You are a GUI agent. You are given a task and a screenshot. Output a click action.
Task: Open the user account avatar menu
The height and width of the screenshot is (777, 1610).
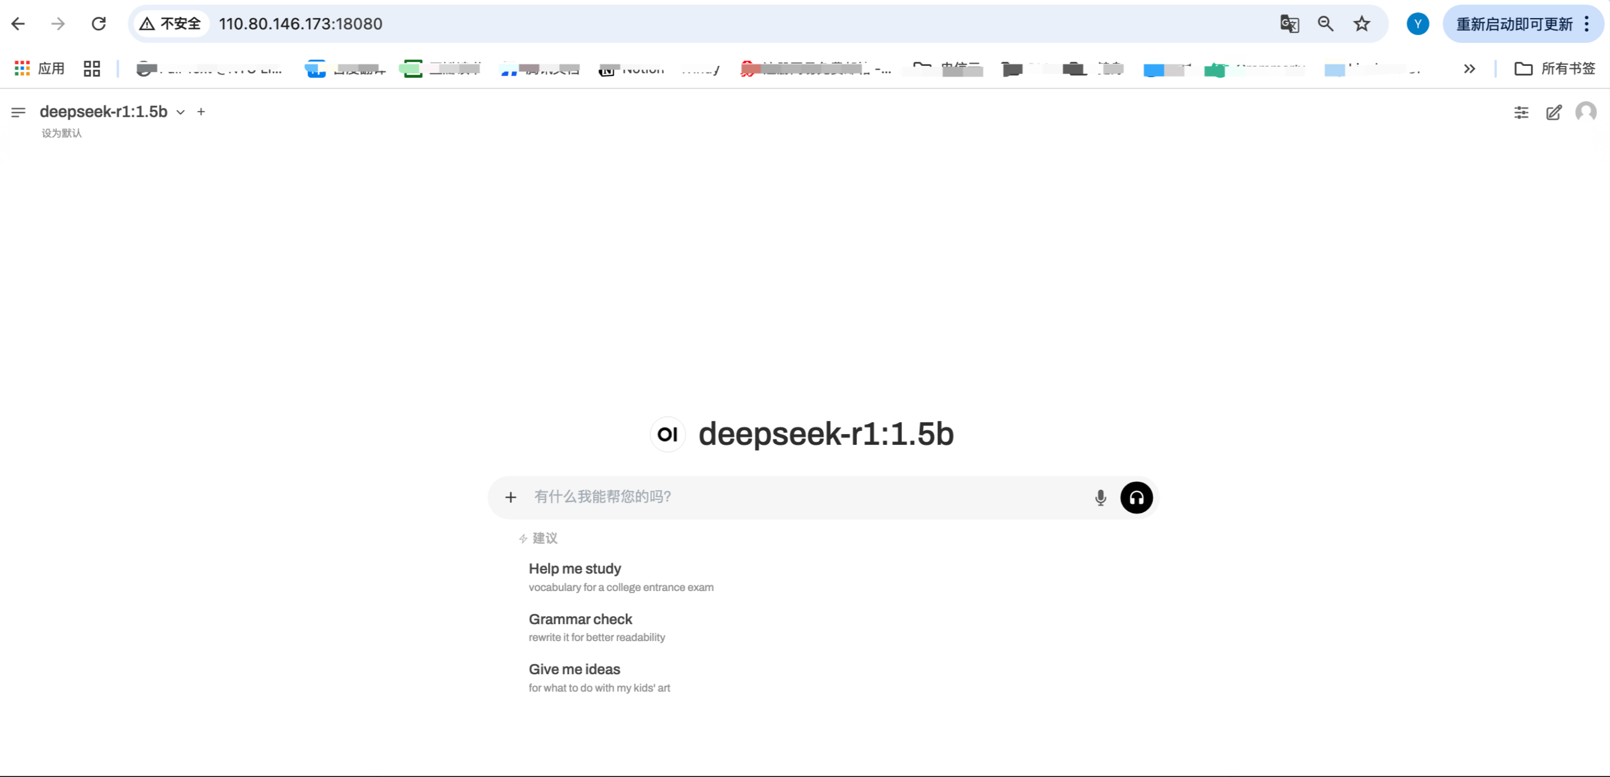click(1585, 113)
